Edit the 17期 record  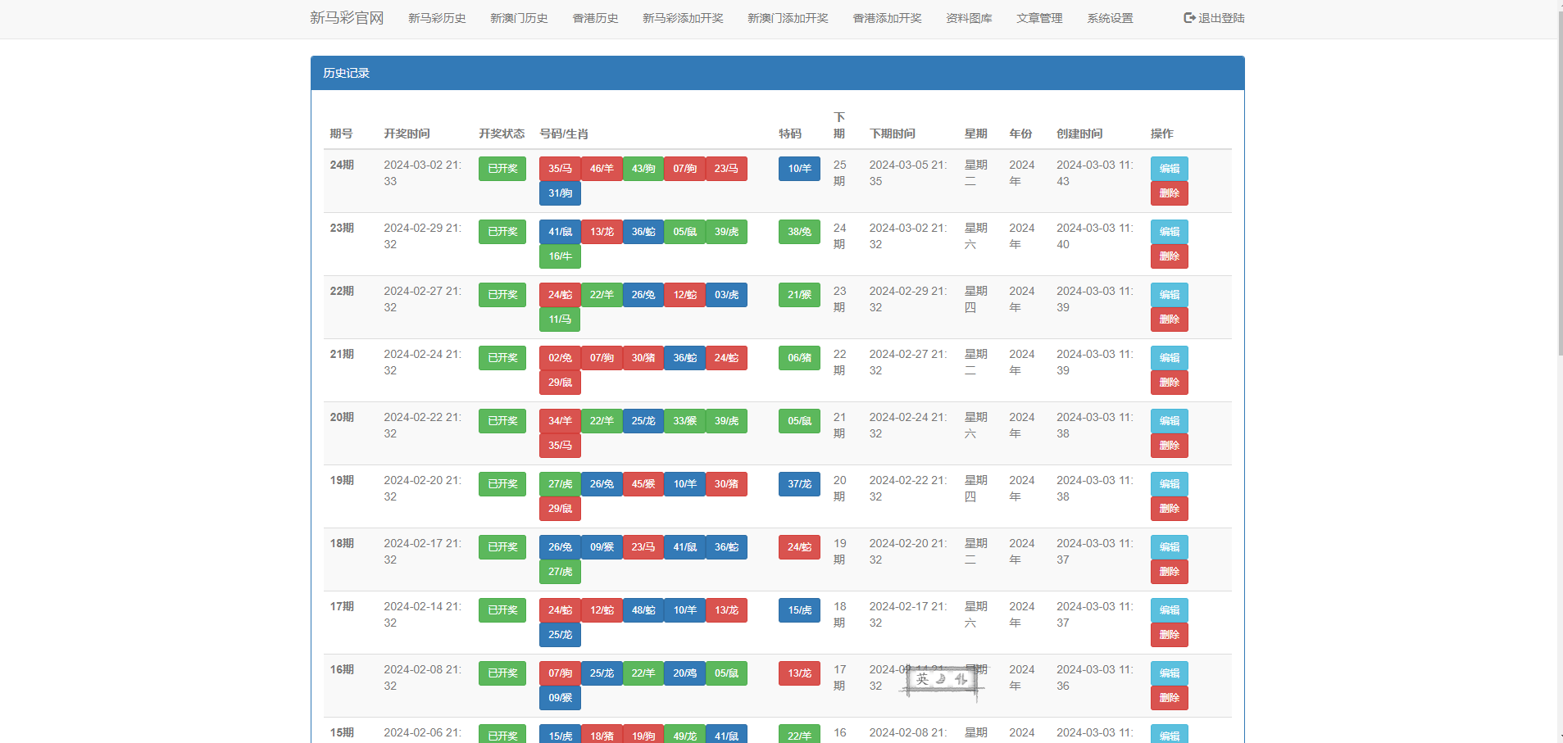pos(1169,610)
